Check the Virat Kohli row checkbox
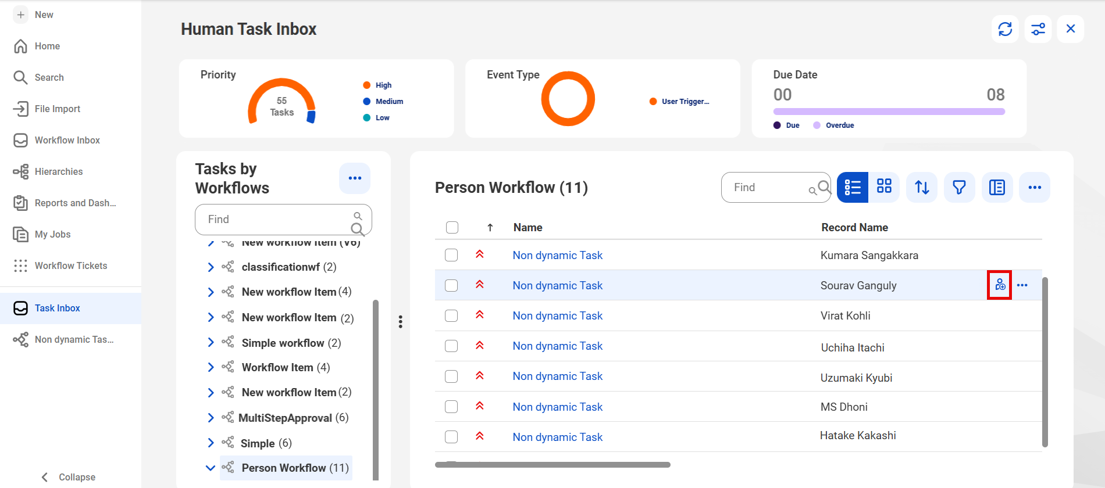The width and height of the screenshot is (1105, 488). click(x=451, y=315)
